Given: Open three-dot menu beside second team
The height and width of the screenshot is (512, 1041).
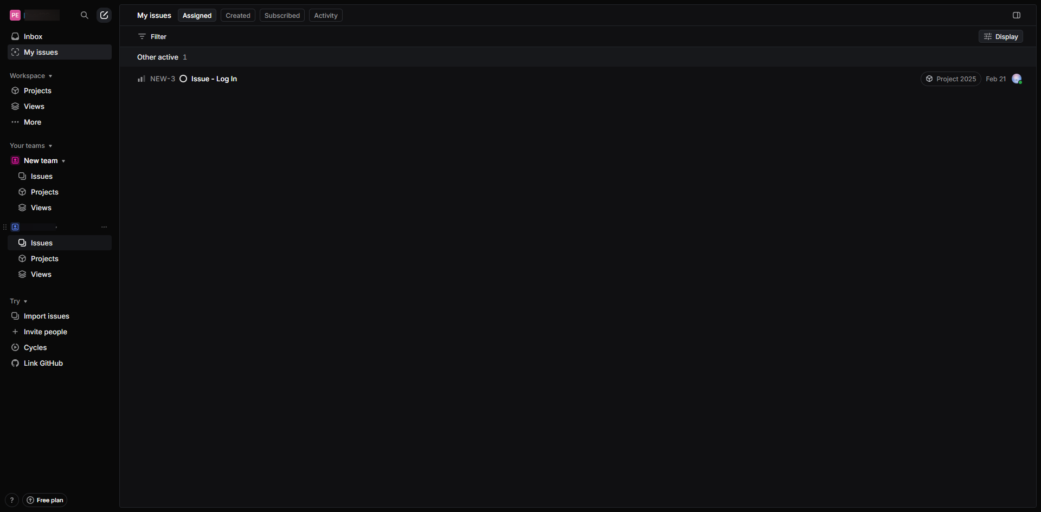Looking at the screenshot, I should click(x=104, y=227).
